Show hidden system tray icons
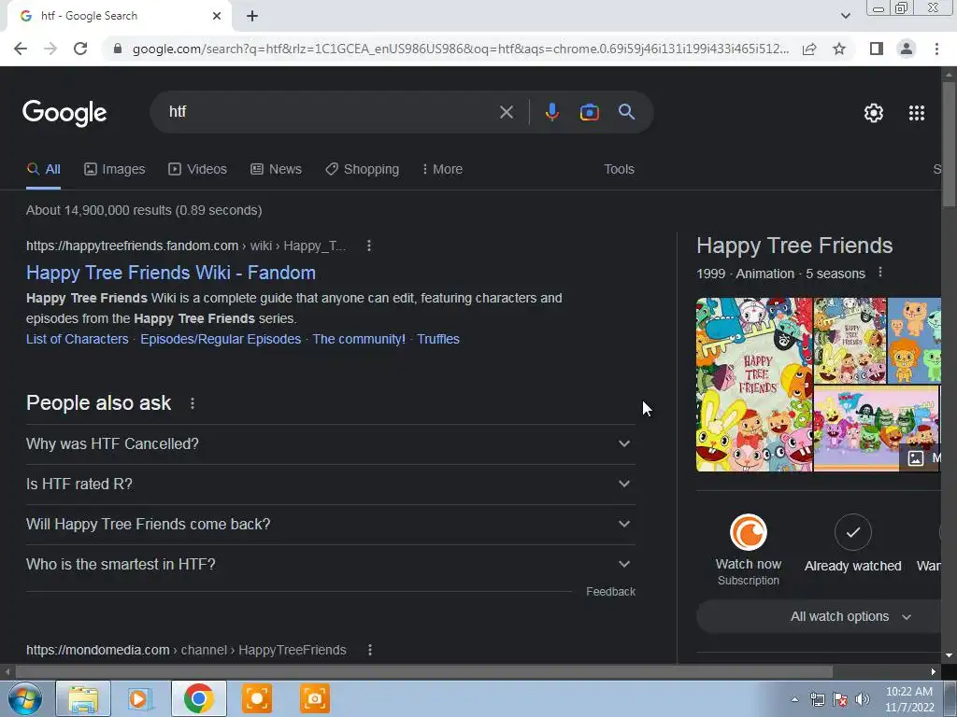 (x=794, y=699)
